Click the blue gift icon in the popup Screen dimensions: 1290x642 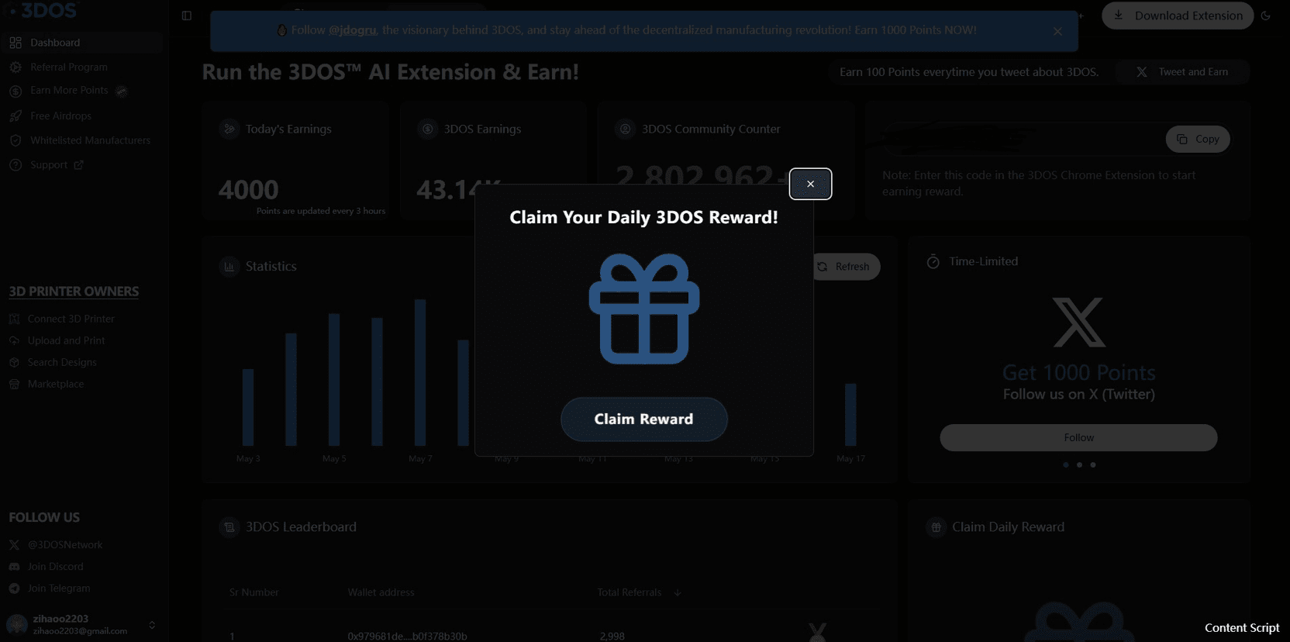tap(644, 309)
